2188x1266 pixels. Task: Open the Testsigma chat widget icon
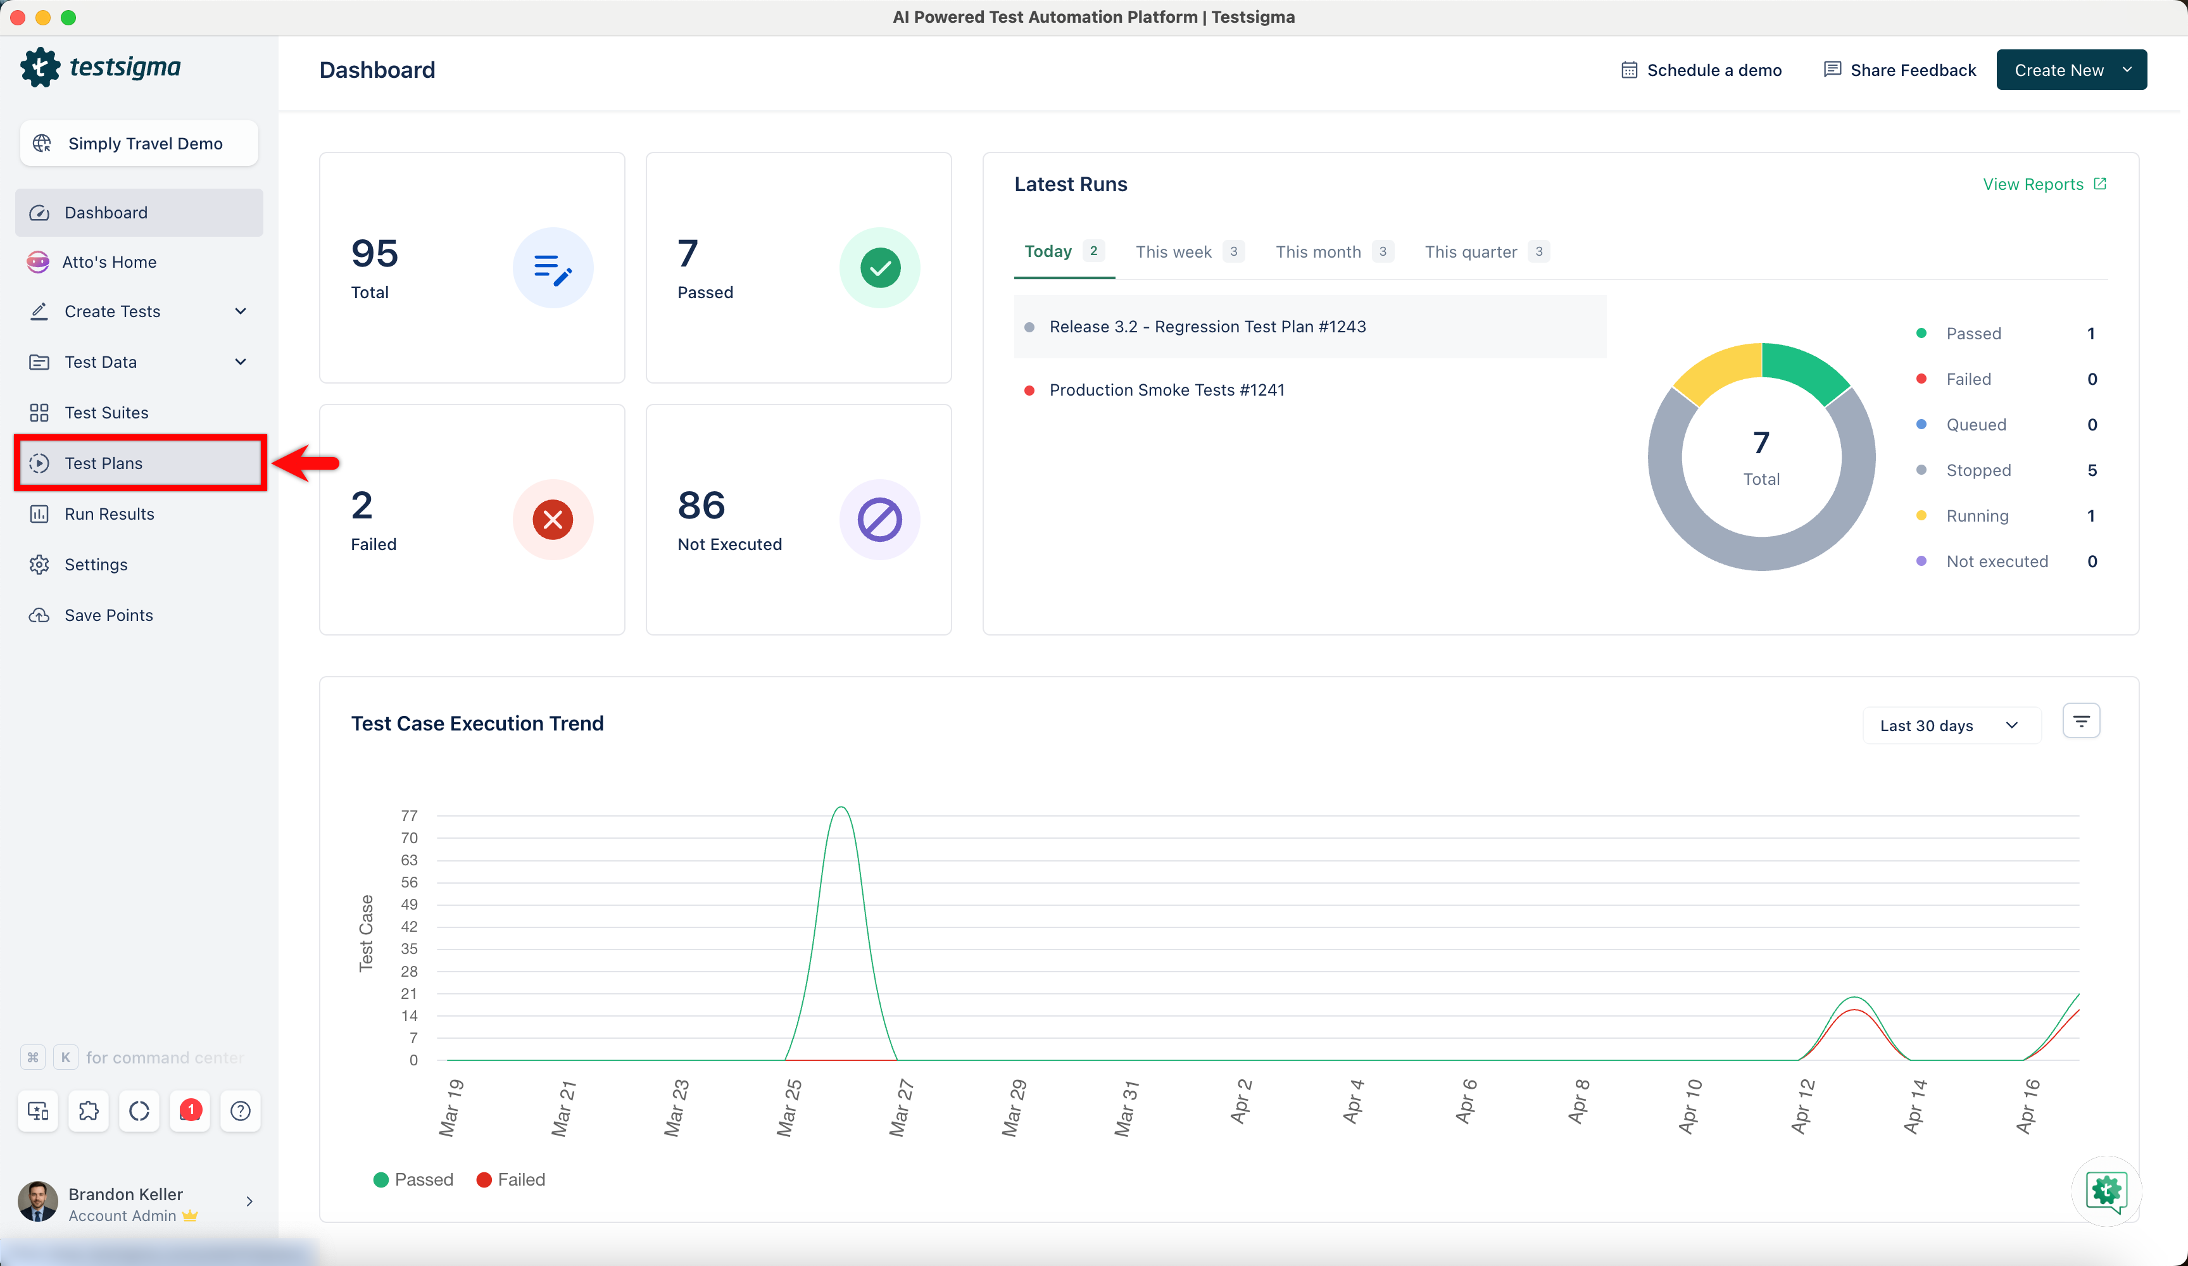click(x=2106, y=1191)
